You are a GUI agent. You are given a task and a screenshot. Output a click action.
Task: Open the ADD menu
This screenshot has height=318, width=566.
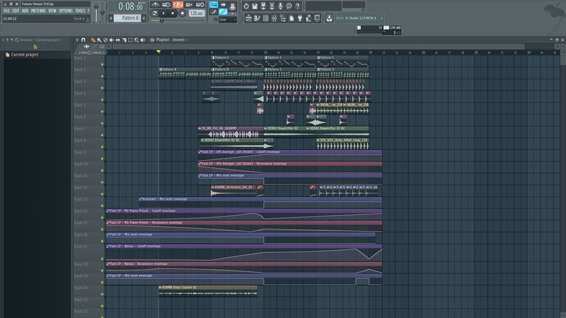tap(25, 11)
